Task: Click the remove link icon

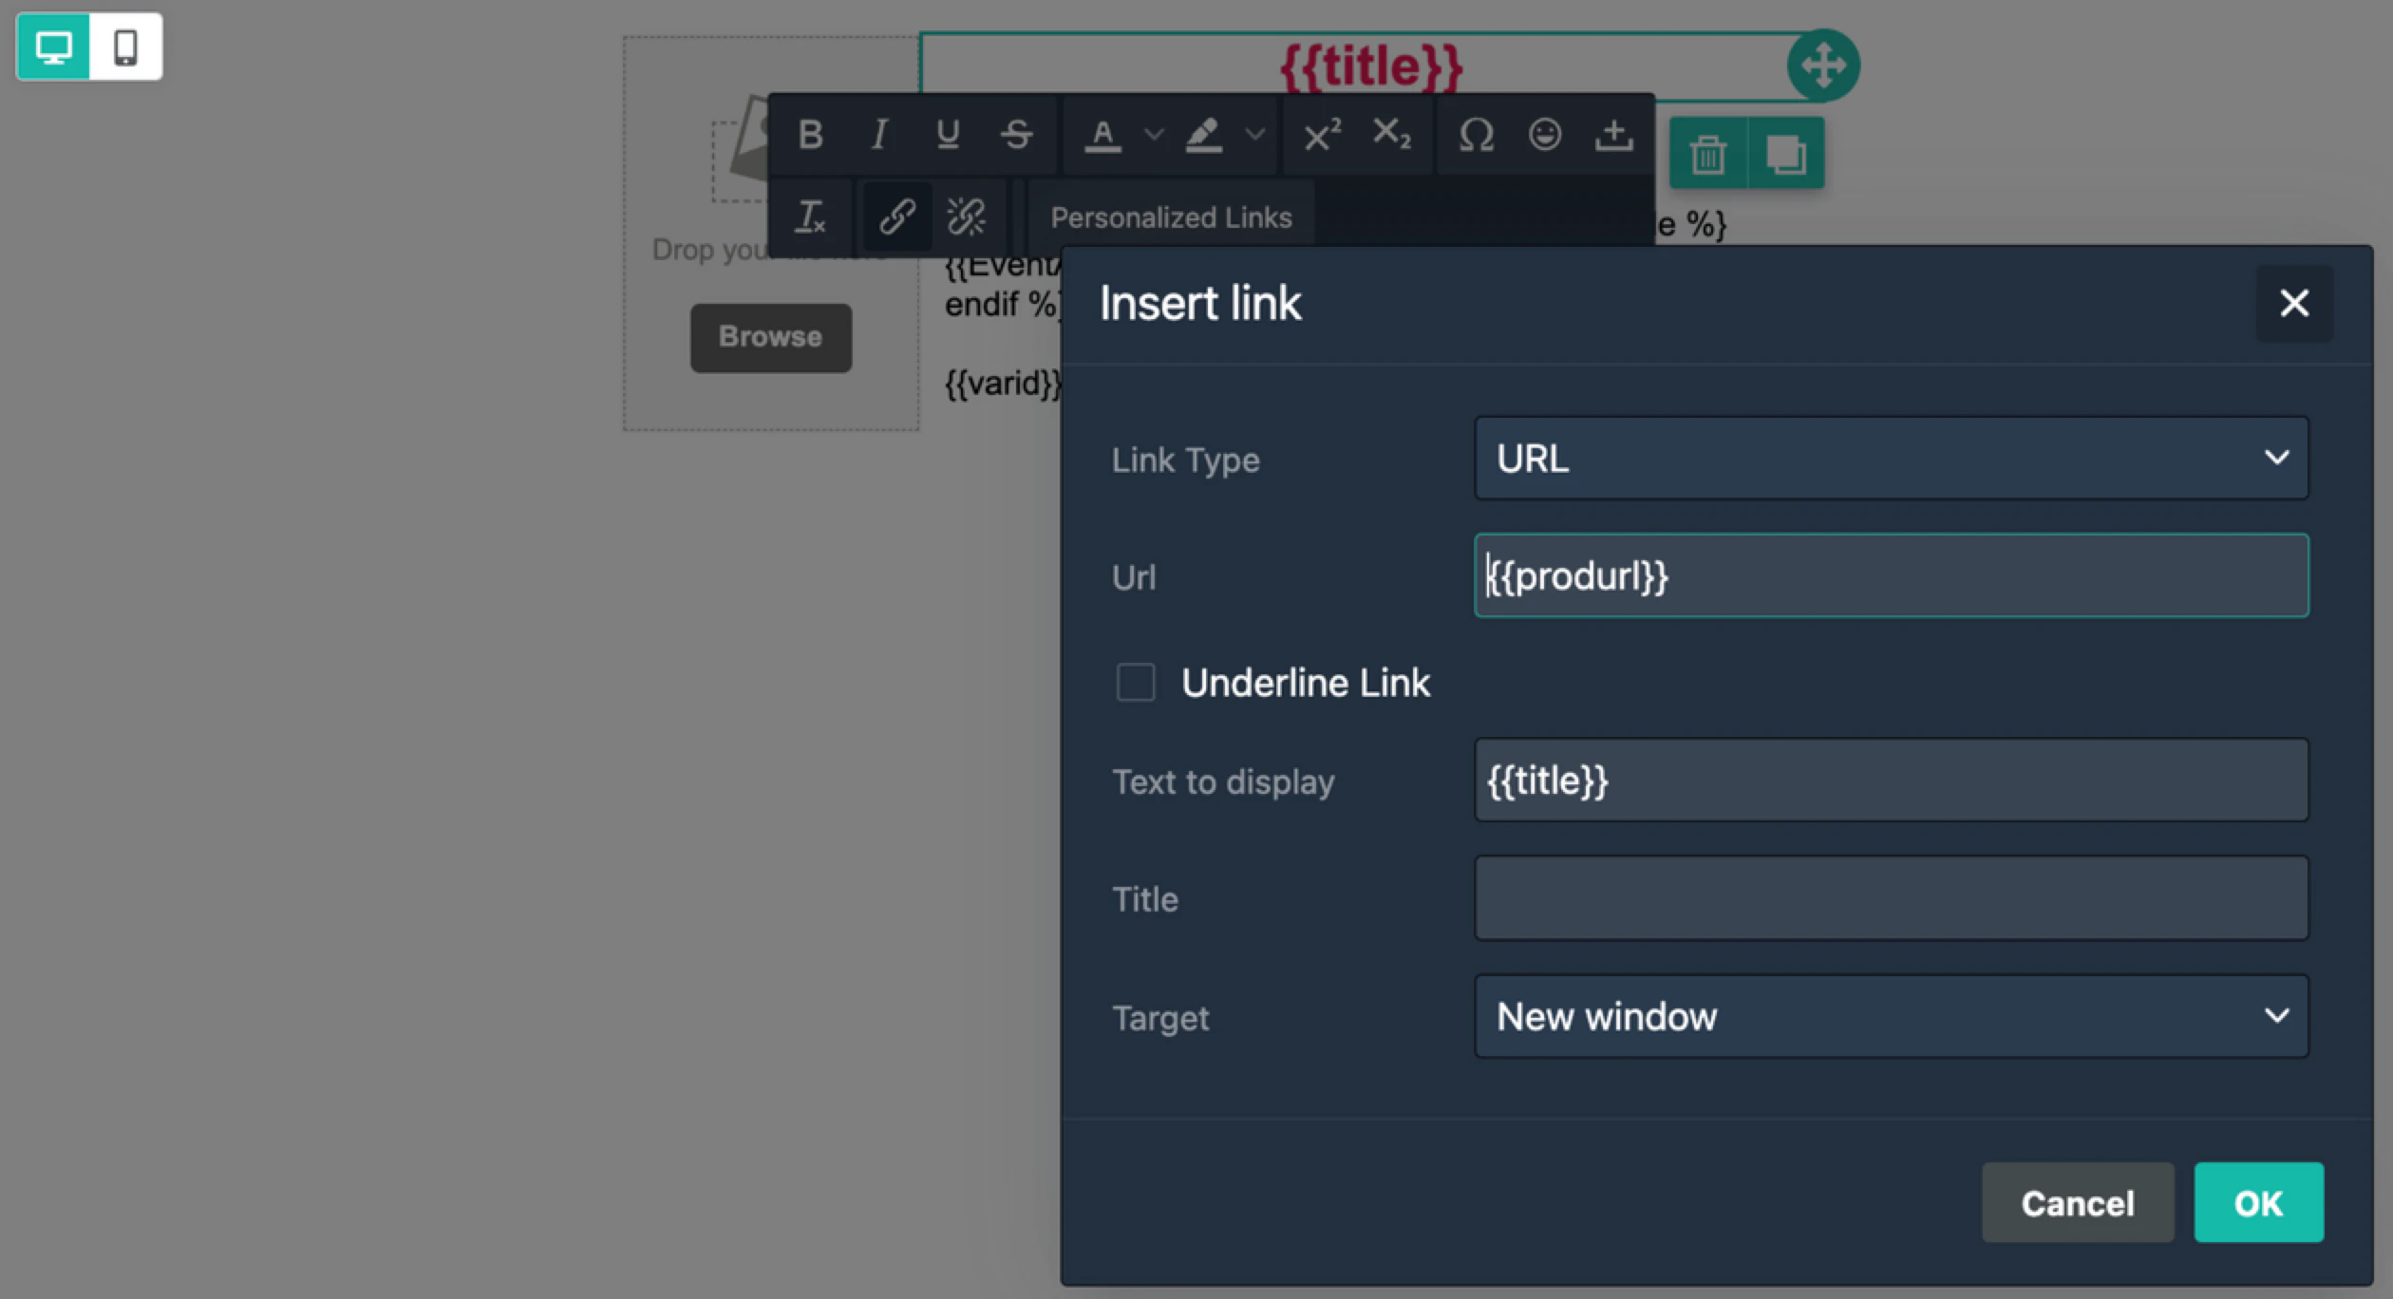Action: pos(967,216)
